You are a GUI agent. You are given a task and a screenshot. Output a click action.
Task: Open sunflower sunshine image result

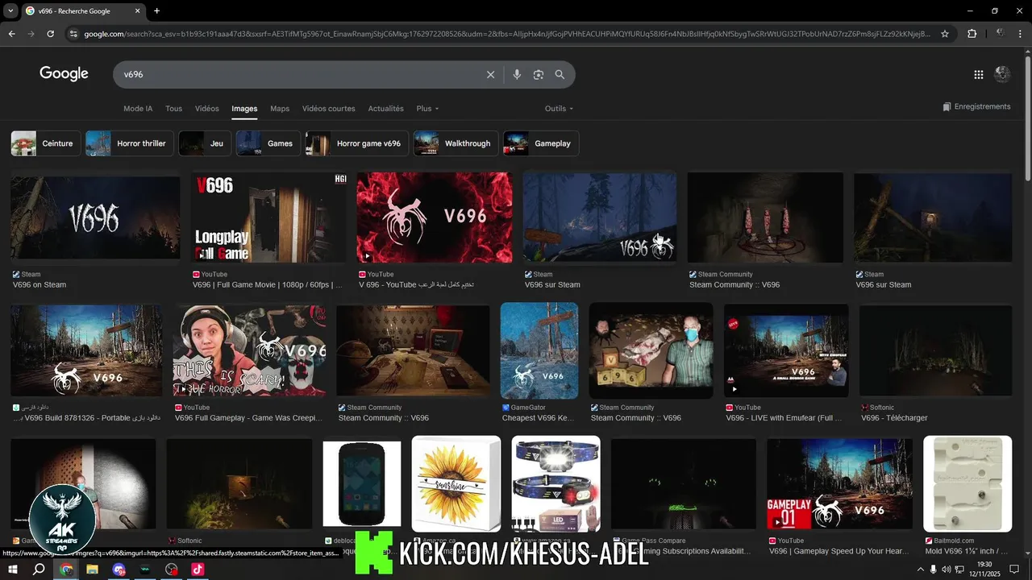coord(456,484)
